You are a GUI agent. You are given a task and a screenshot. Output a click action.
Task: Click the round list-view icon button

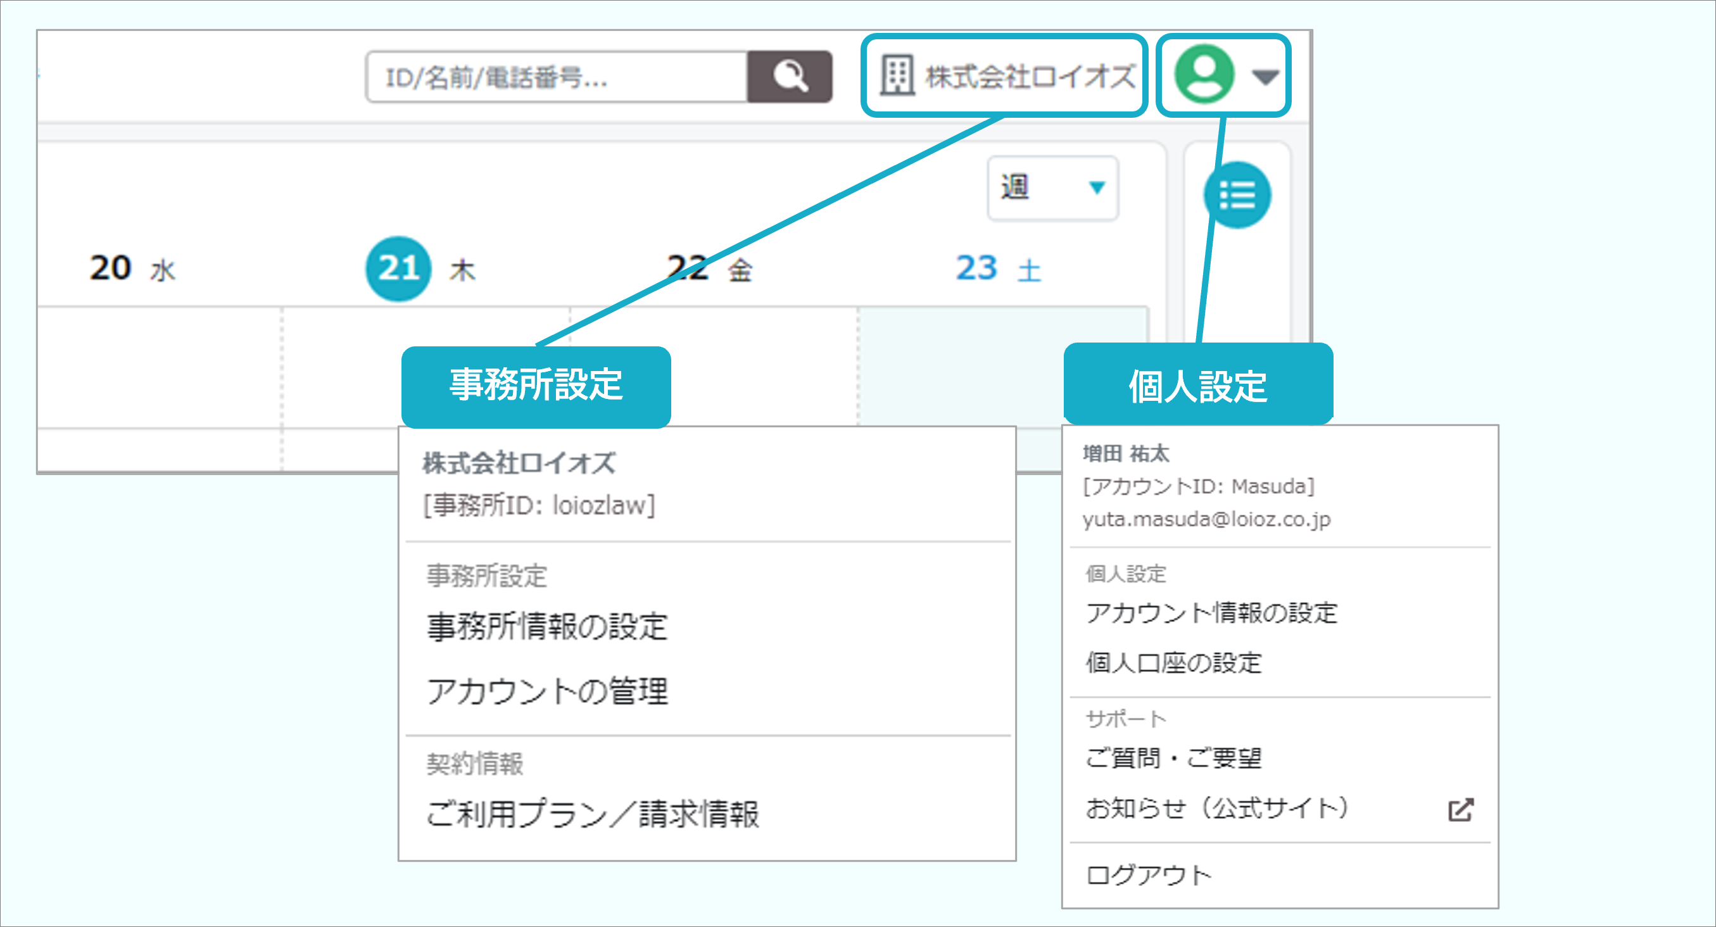[x=1237, y=195]
